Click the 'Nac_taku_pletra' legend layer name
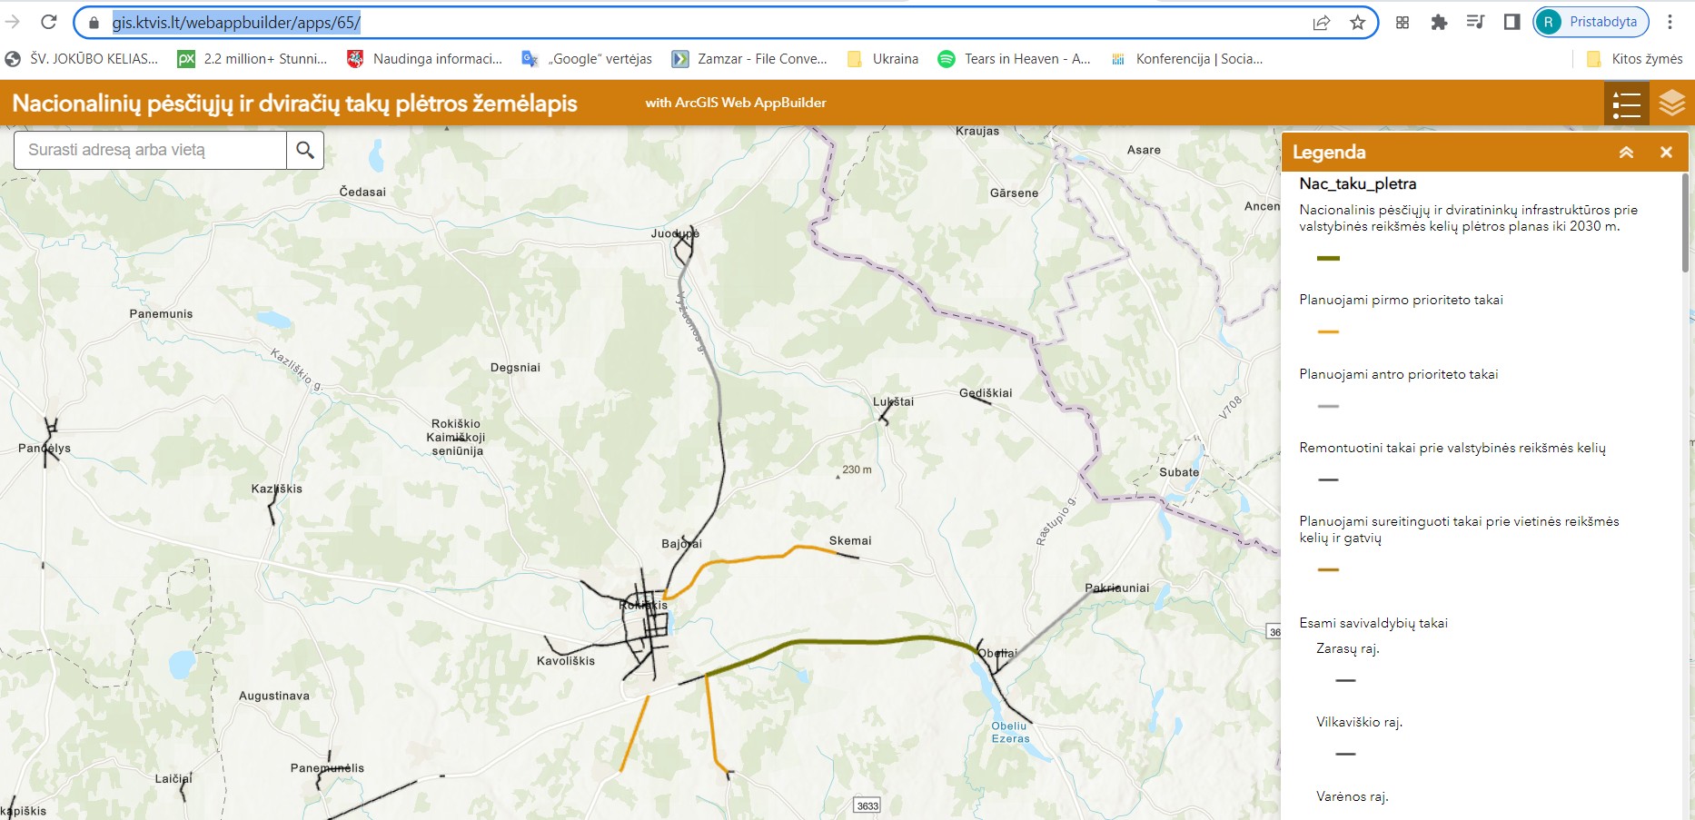 click(x=1357, y=183)
